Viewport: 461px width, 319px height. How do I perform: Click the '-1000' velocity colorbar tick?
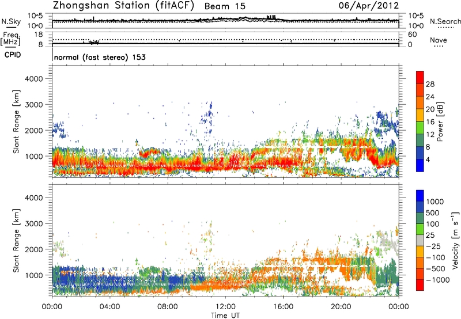437,280
